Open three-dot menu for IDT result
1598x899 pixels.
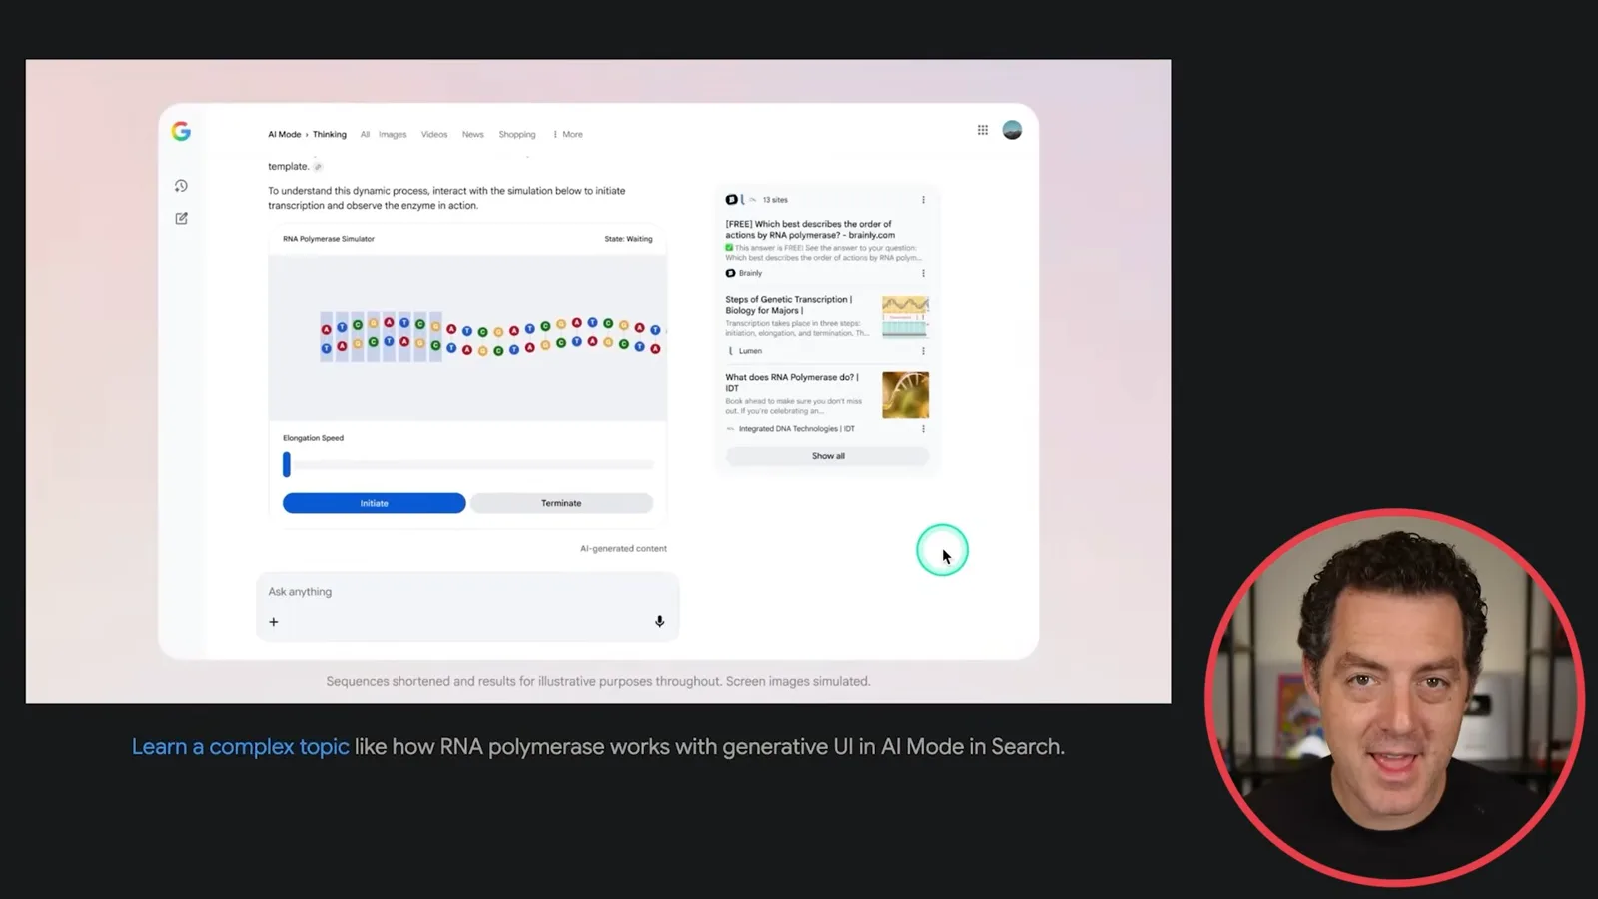pyautogui.click(x=923, y=429)
